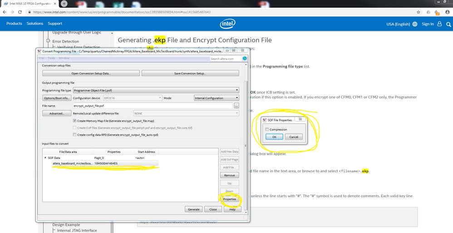
Task: Click the Add Sof Page button
Action: [229, 160]
